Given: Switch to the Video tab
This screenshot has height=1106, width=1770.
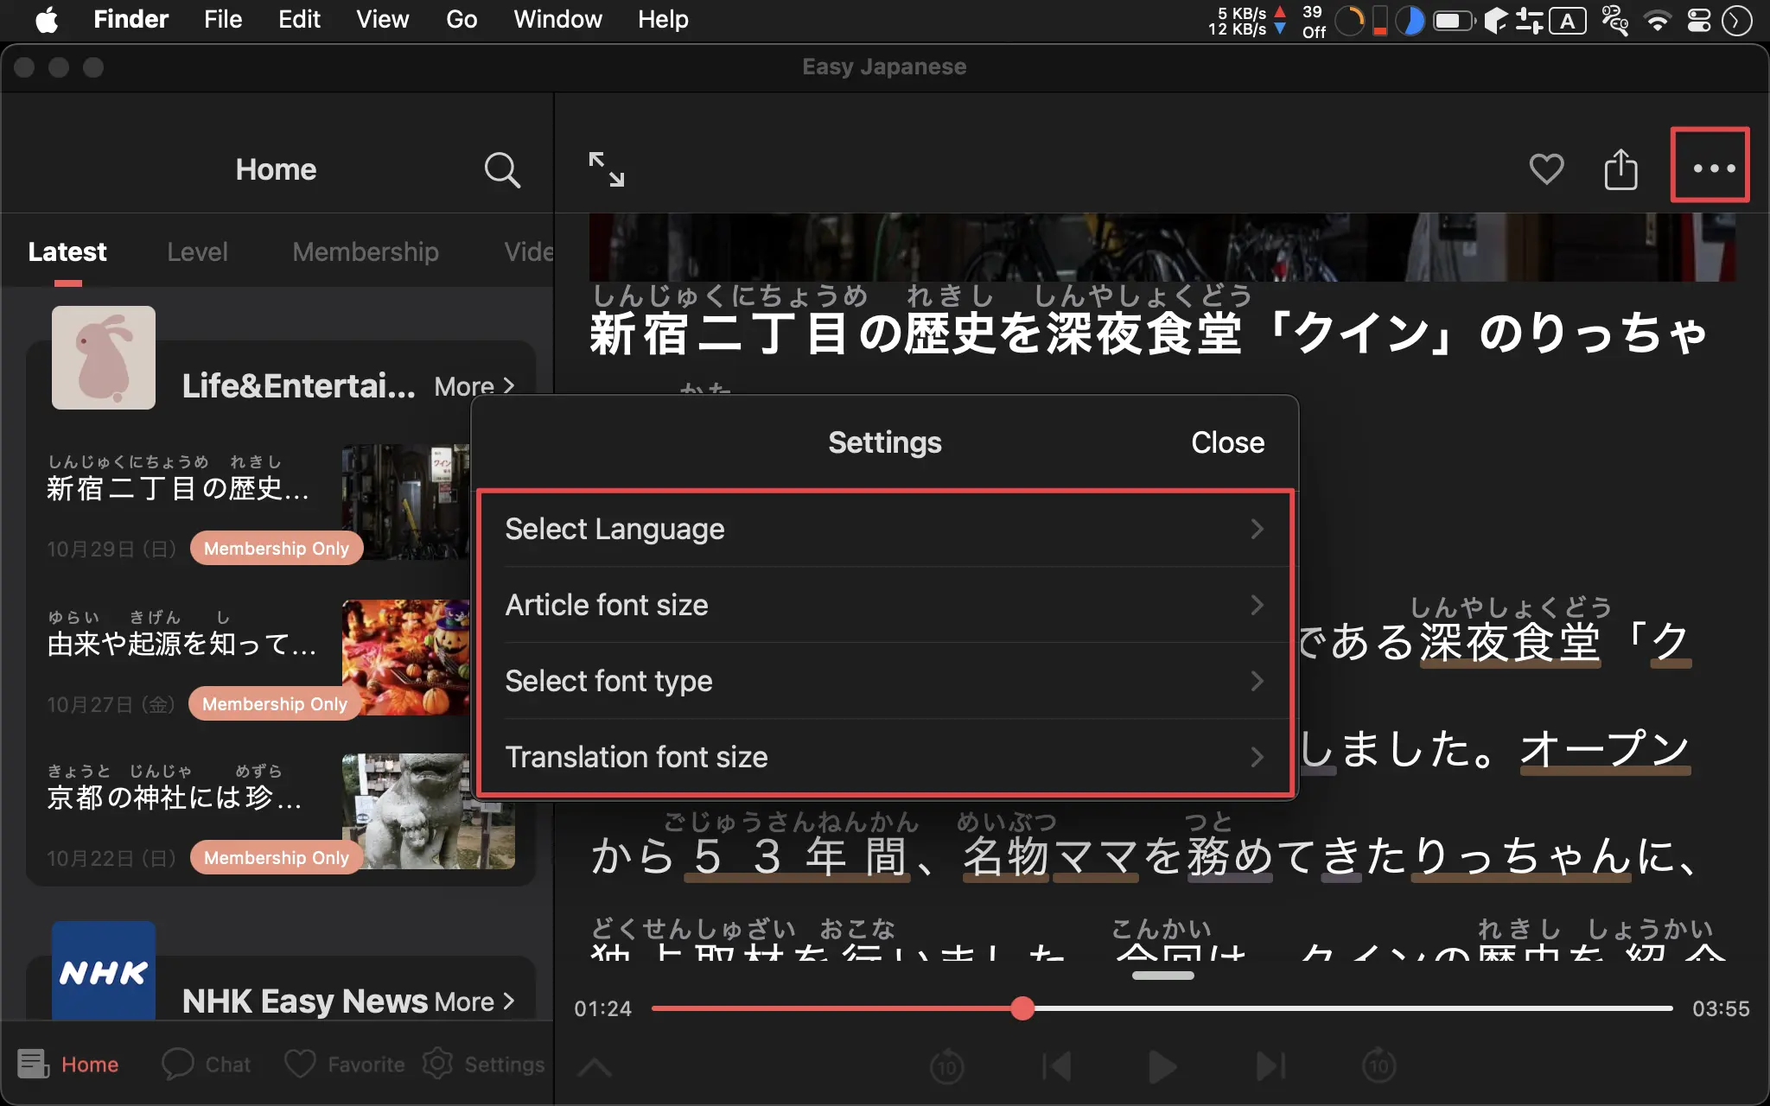Looking at the screenshot, I should [528, 251].
